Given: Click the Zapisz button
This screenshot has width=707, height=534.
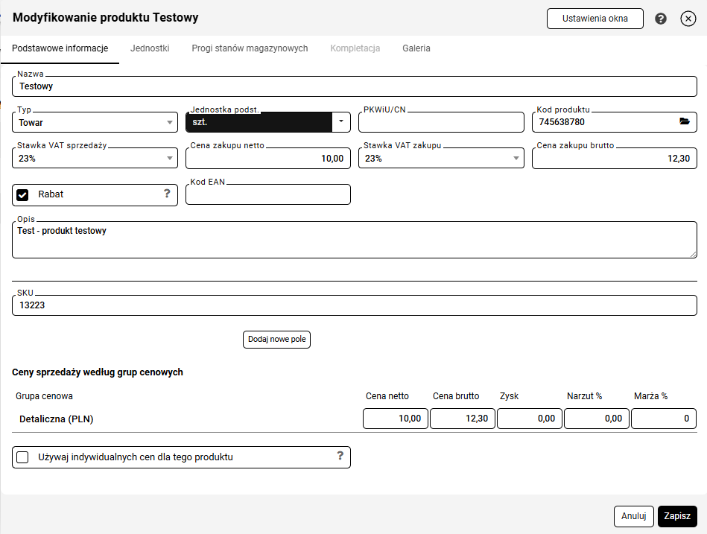Looking at the screenshot, I should (x=676, y=516).
